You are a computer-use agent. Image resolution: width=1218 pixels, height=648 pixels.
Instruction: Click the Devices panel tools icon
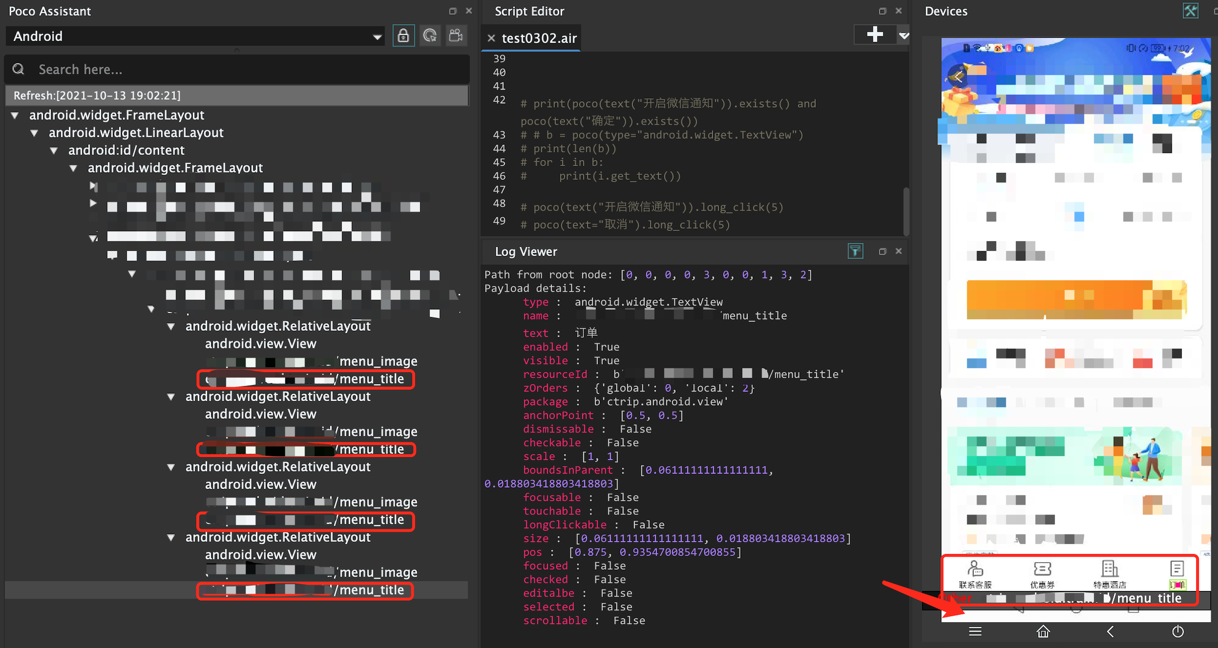1190,11
